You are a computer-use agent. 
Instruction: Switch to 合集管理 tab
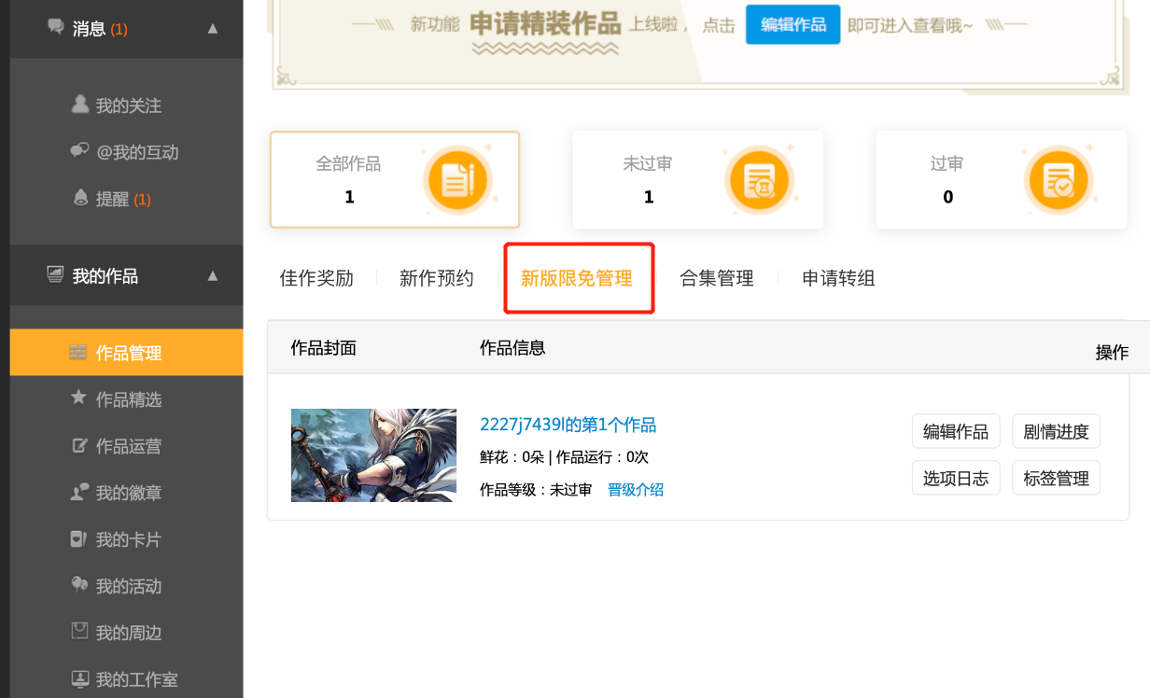pos(716,278)
